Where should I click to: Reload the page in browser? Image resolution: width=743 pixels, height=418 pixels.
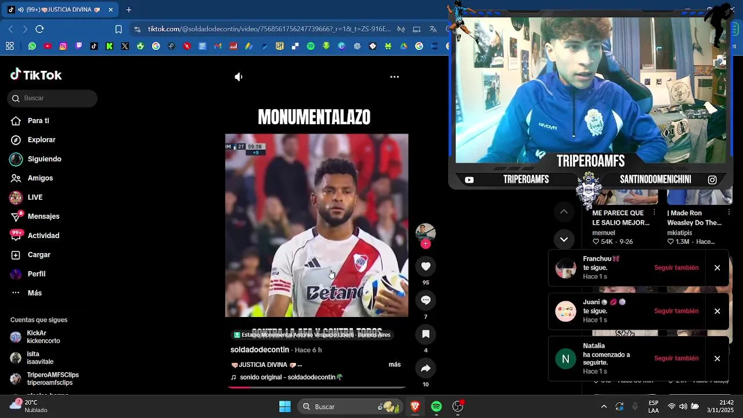point(39,29)
